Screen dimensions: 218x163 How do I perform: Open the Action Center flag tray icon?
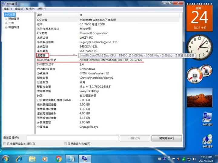[x=174, y=159]
